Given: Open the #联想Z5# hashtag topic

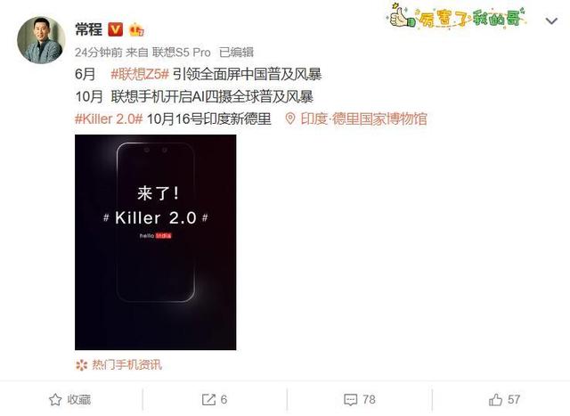Looking at the screenshot, I should coord(140,74).
